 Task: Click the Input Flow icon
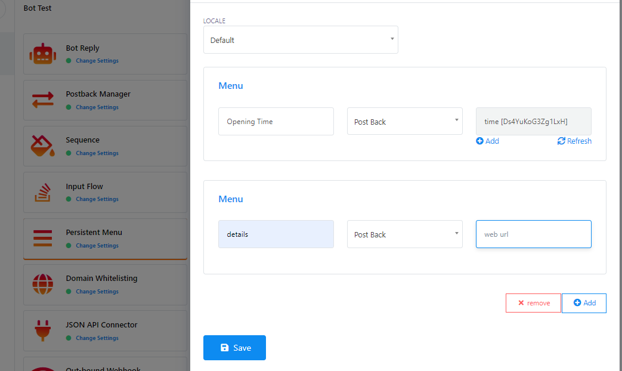(42, 192)
